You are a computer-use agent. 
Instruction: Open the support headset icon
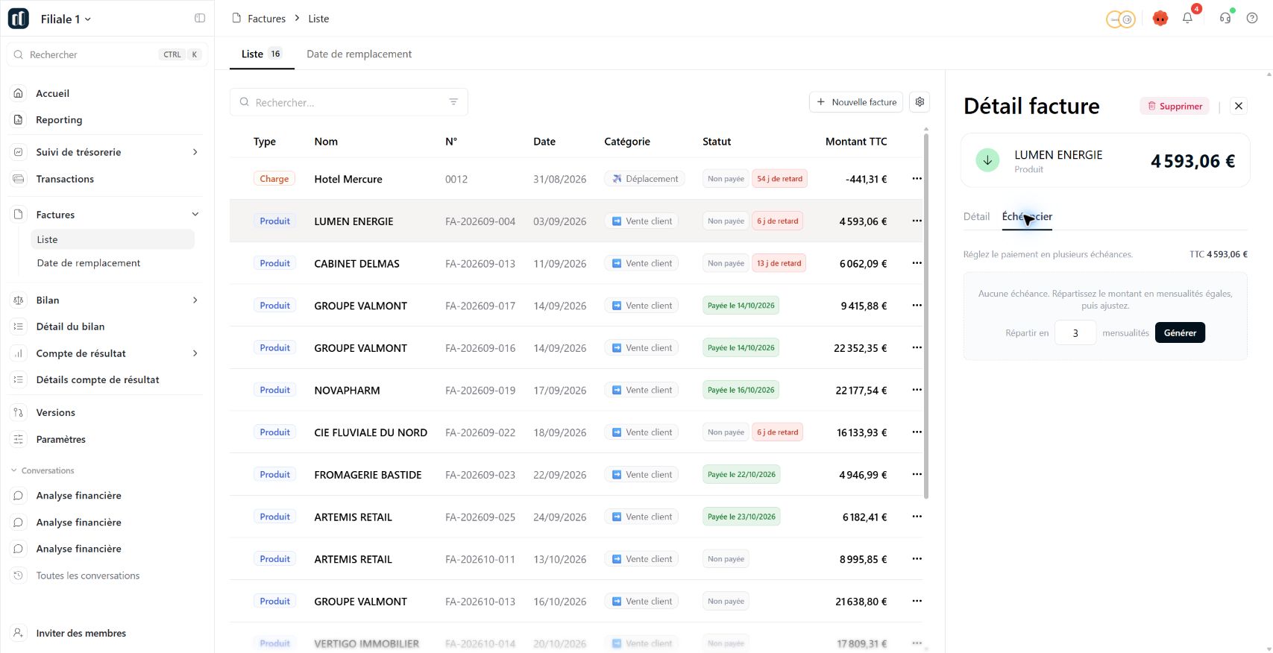[x=1225, y=19]
